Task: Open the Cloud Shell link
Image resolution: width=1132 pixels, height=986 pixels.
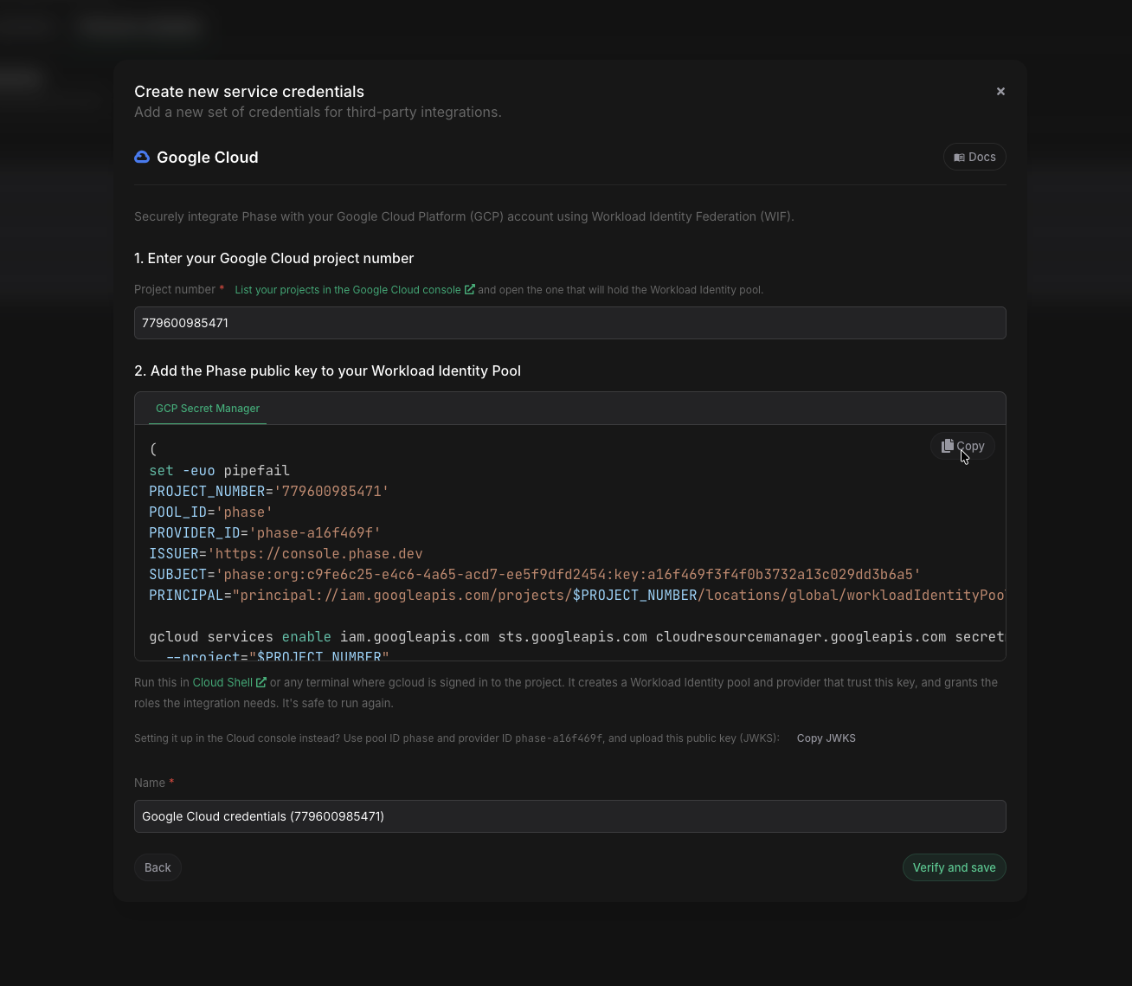Action: coord(222,682)
